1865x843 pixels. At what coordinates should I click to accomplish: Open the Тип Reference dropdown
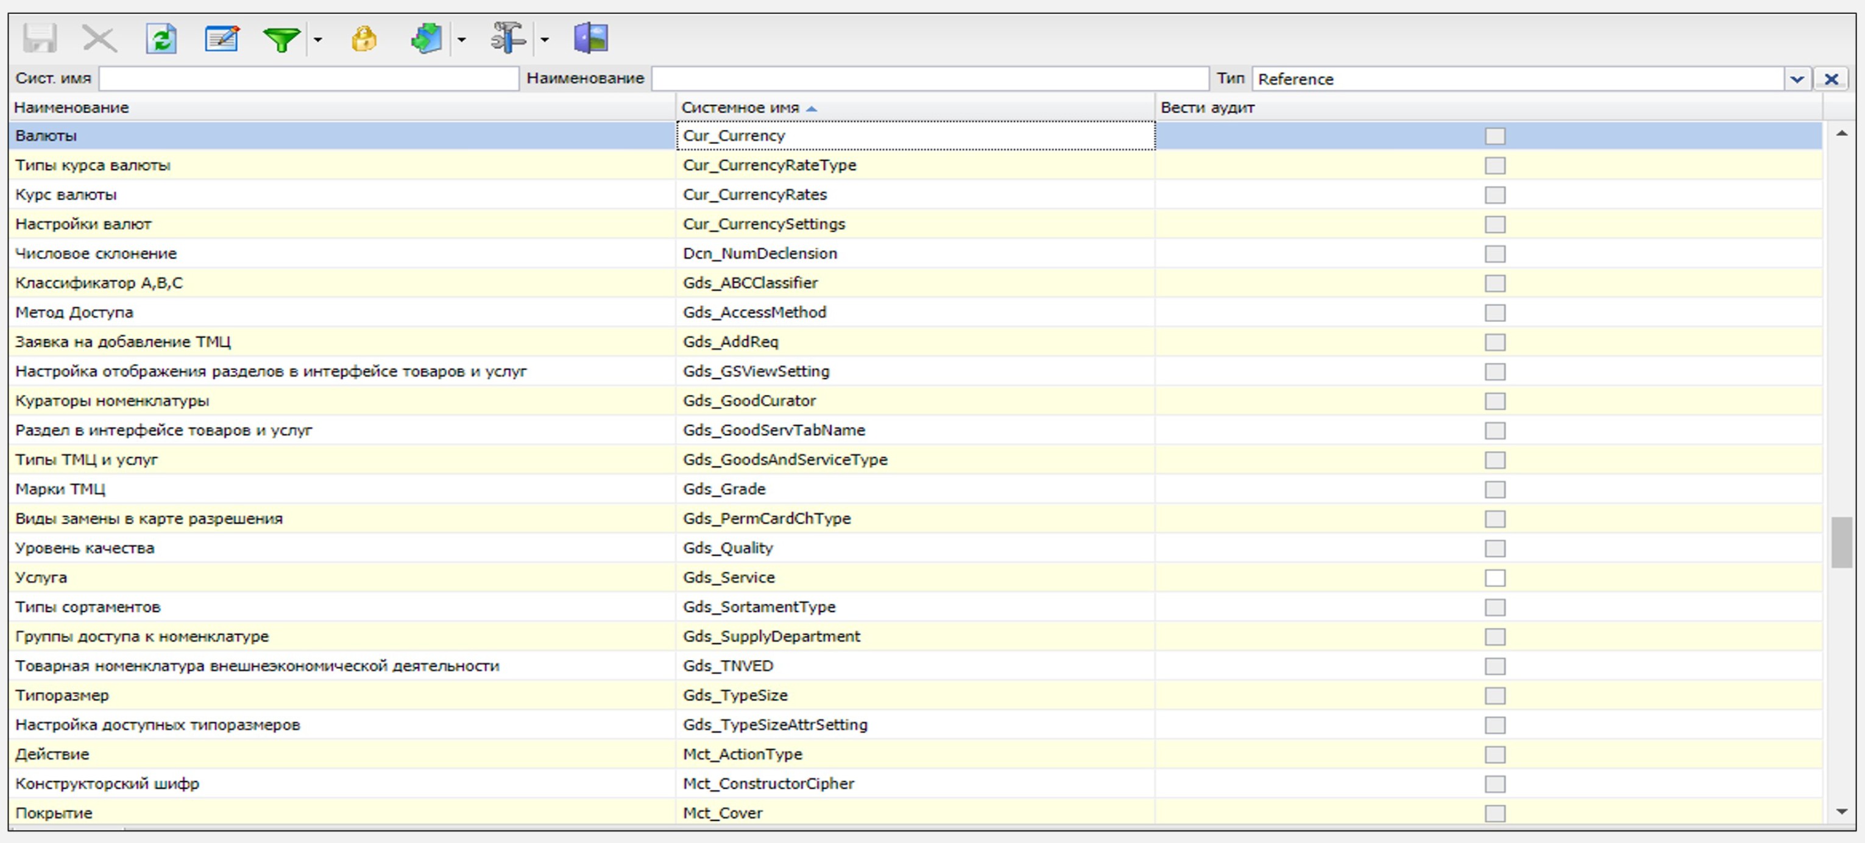tap(1797, 79)
